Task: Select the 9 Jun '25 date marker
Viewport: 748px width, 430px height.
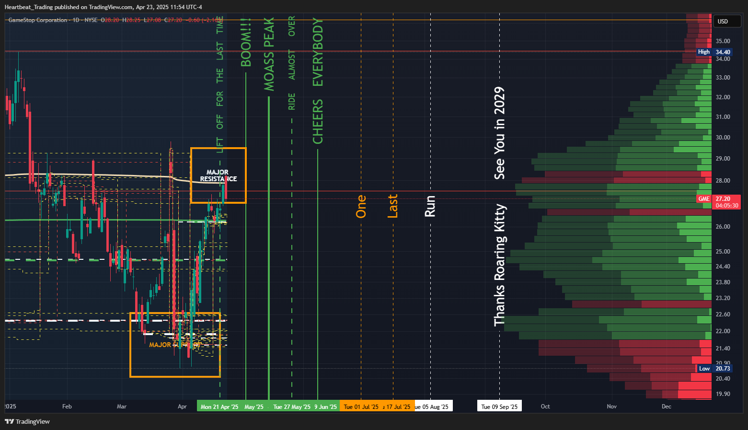Action: tap(326, 407)
